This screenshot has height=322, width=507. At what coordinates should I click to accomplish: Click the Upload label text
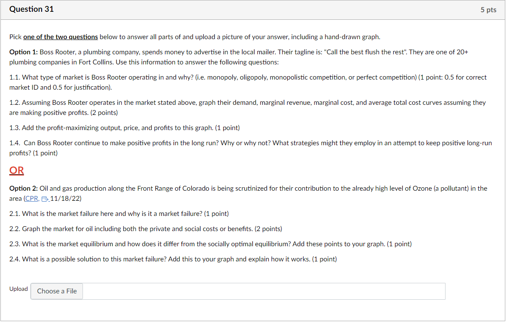19,289
